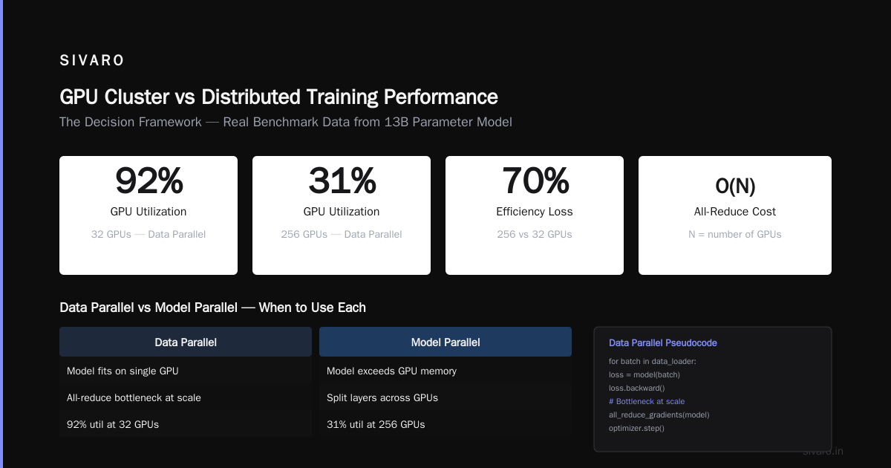Click '256 vs 32 GPUs' caption
This screenshot has width=891, height=468.
[x=535, y=234]
